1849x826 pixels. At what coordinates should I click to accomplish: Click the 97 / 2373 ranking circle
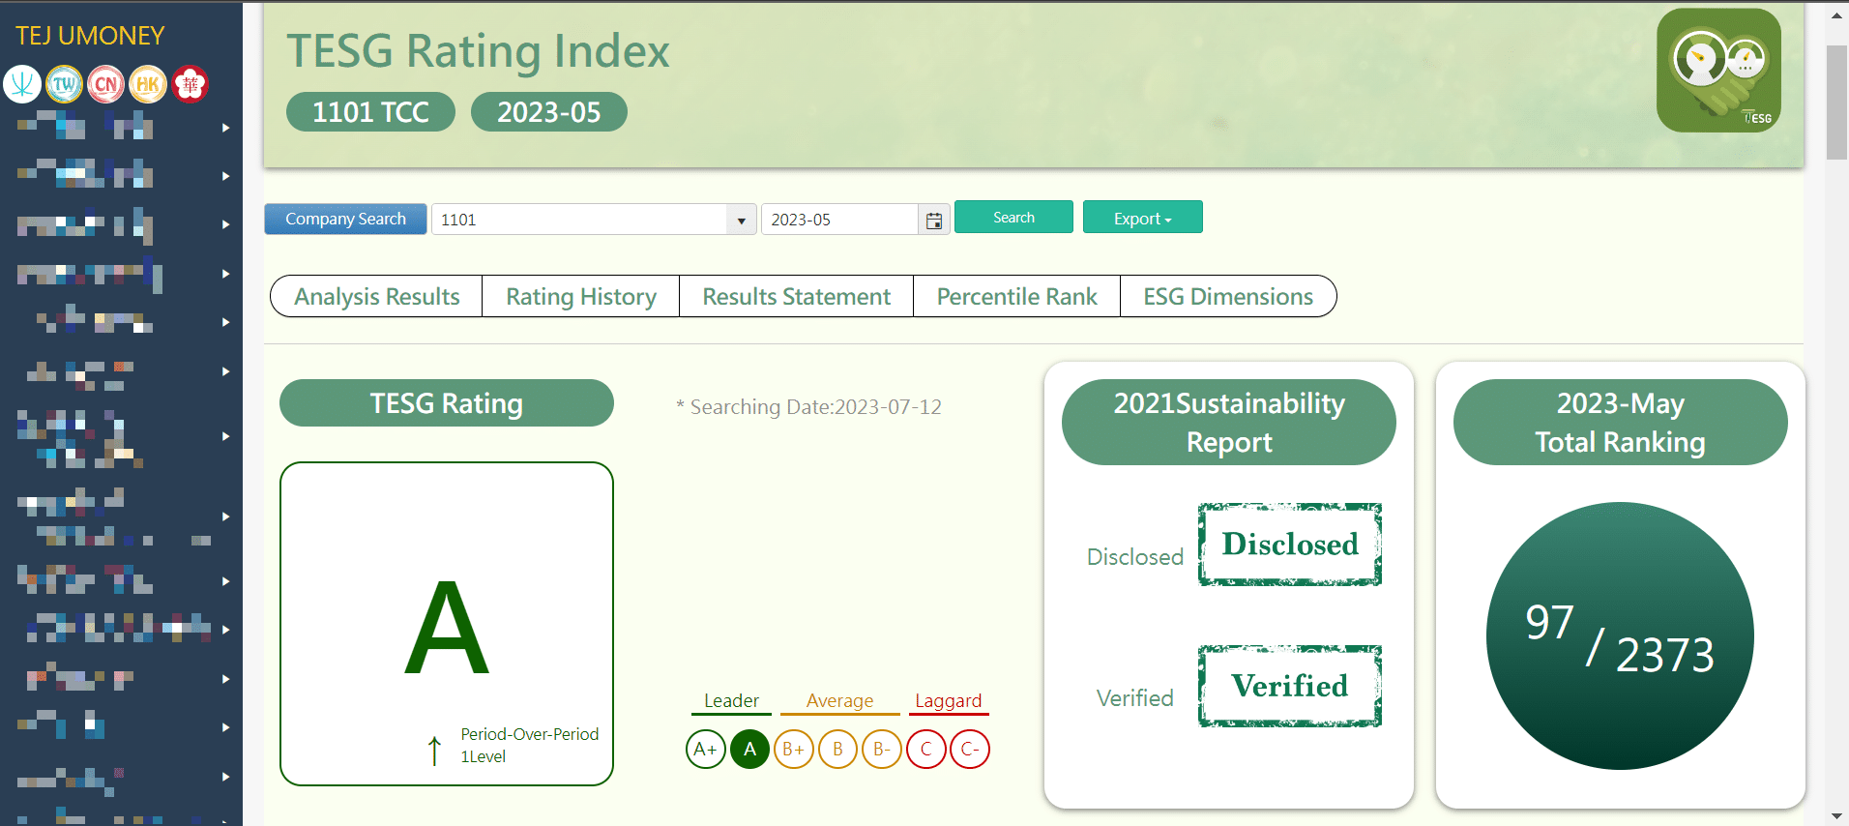1620,635
